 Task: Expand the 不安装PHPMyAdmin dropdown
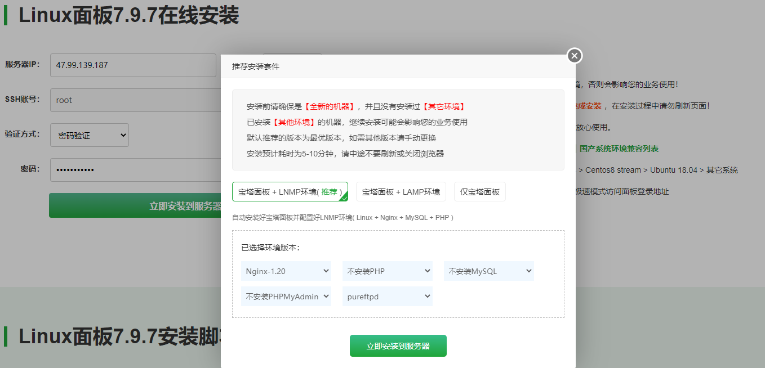pos(286,296)
